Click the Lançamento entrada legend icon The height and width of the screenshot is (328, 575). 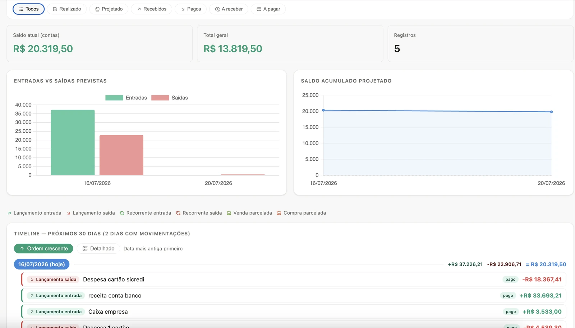9,213
